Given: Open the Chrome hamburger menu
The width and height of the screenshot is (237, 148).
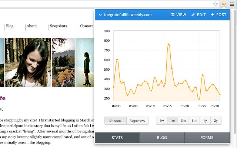Looking at the screenshot, I should pos(232,4).
